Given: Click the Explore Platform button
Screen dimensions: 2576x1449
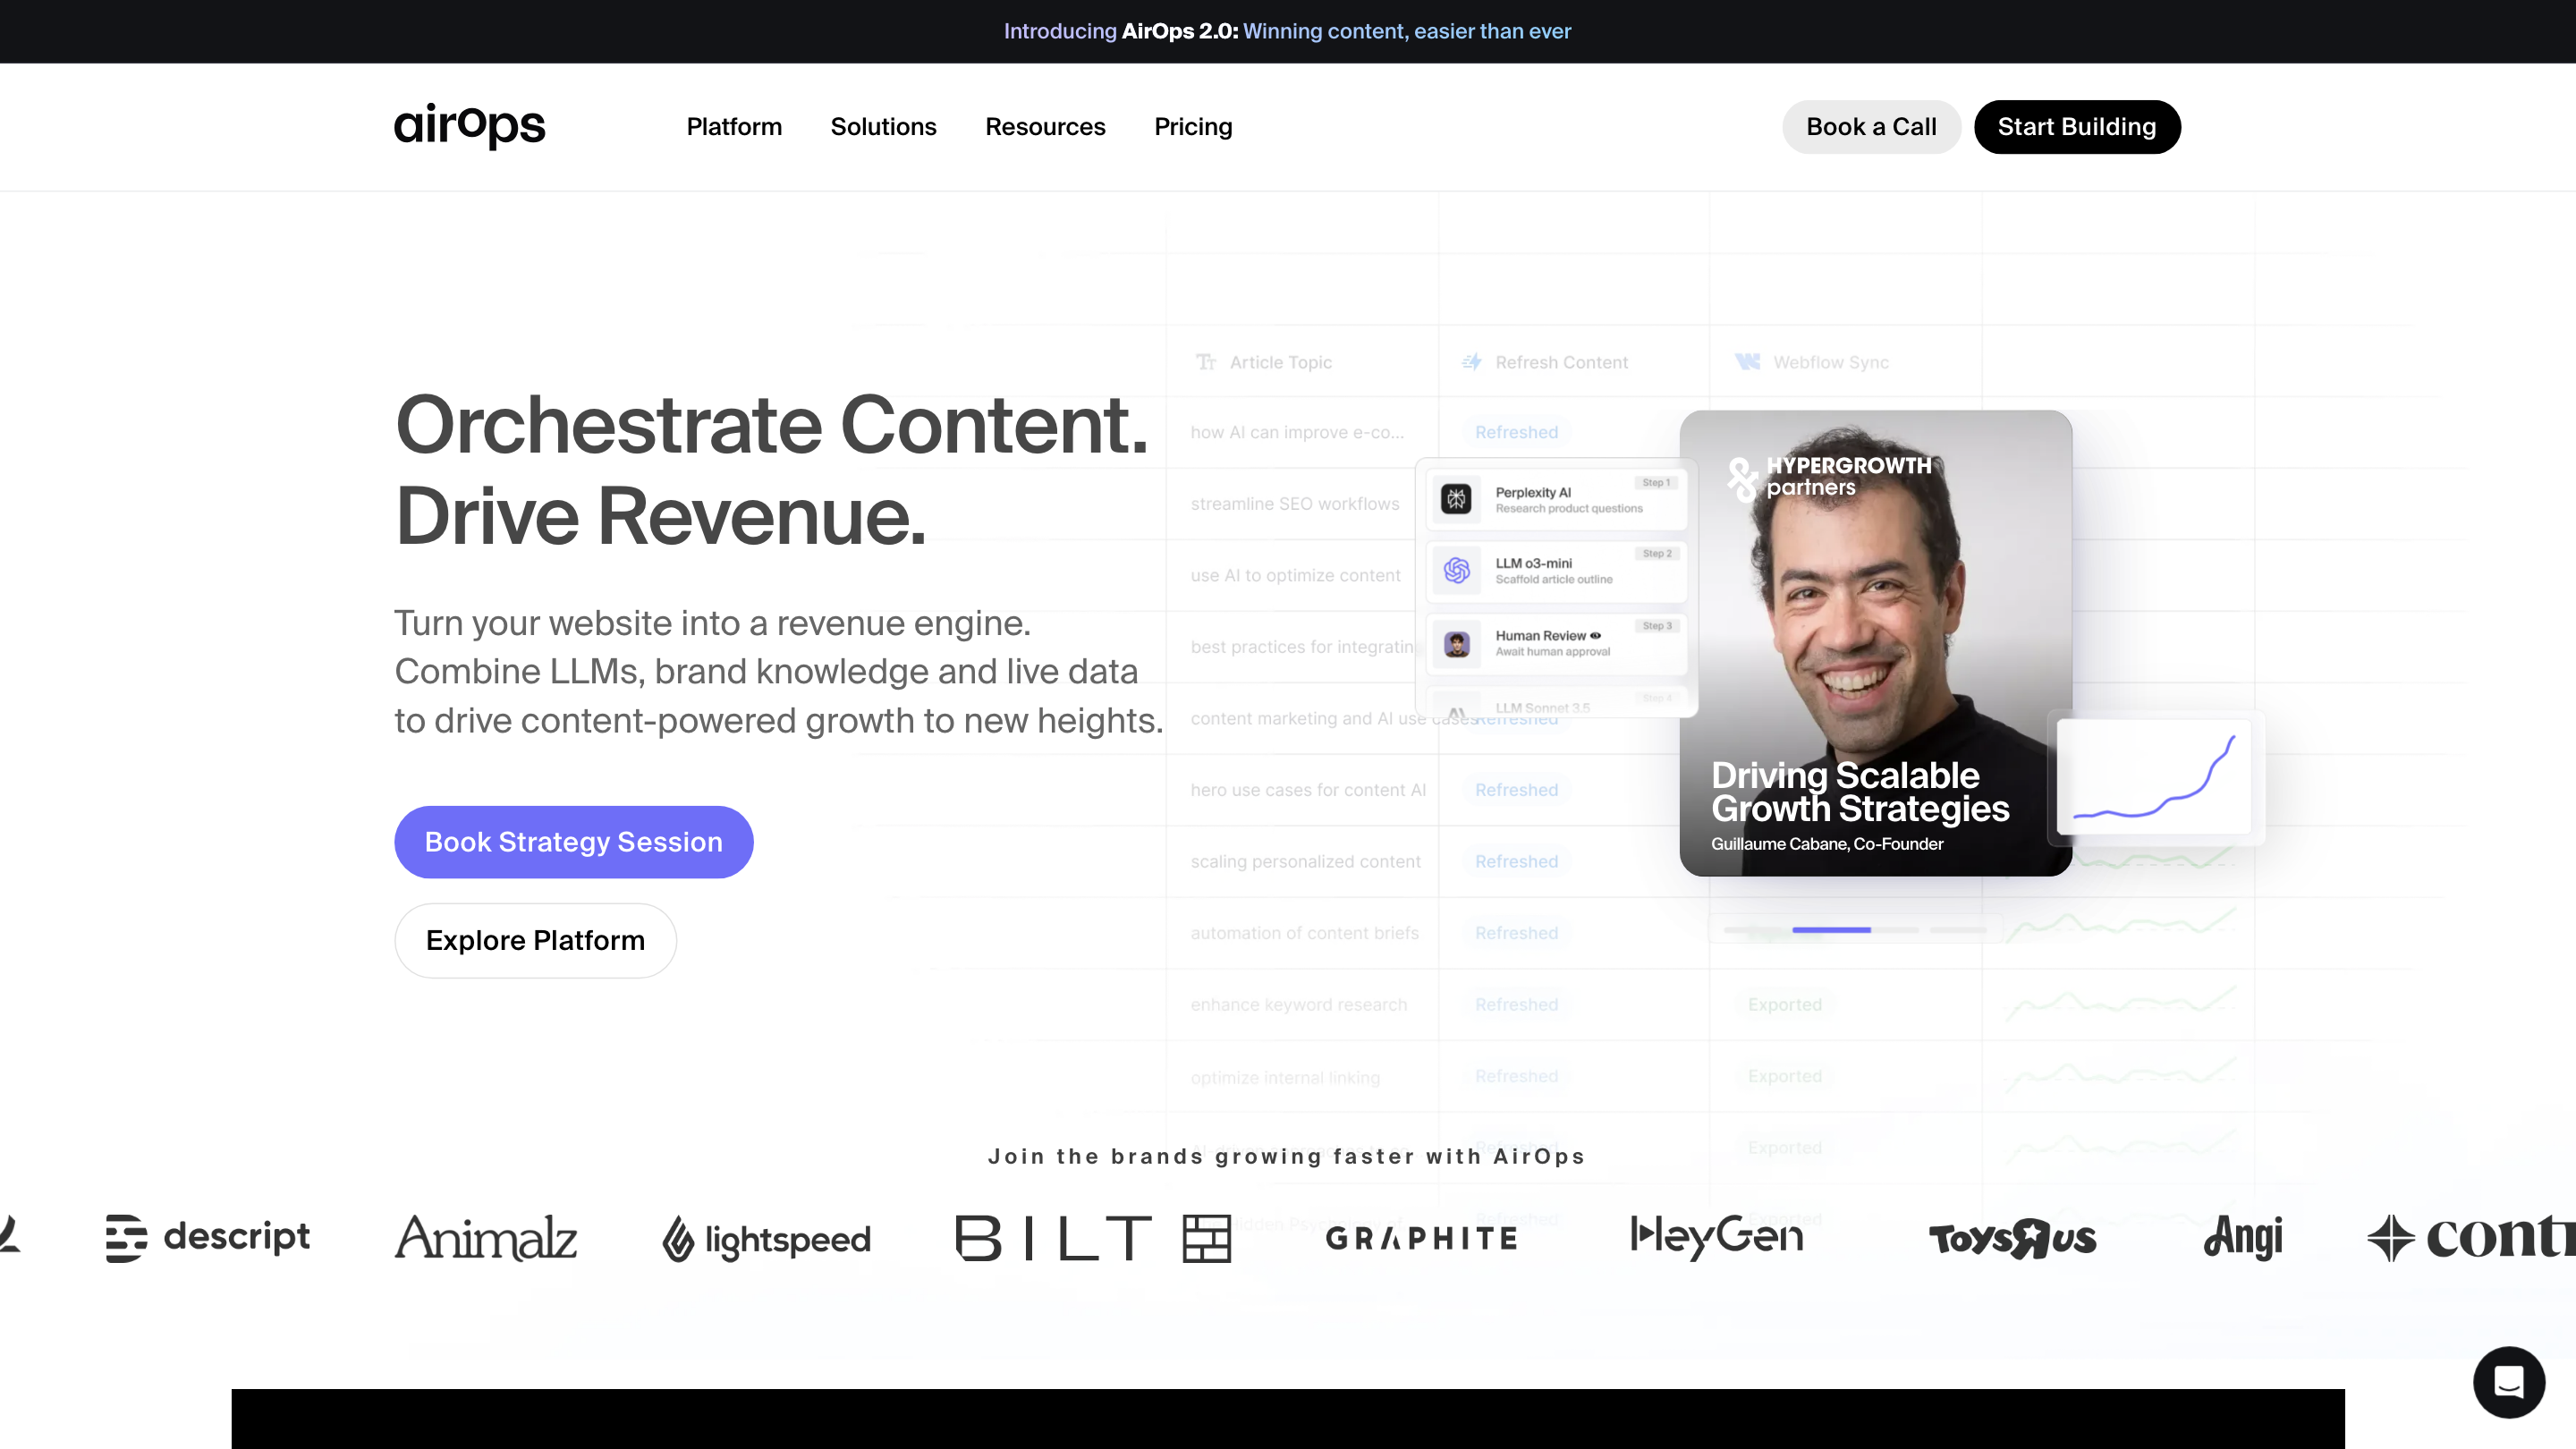Looking at the screenshot, I should click(535, 940).
